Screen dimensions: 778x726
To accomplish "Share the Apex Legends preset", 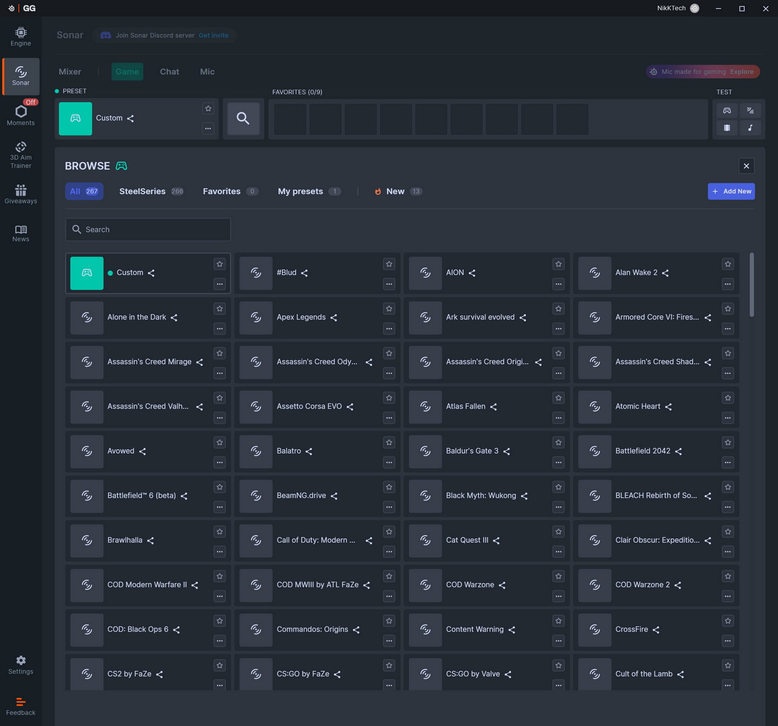I will pos(334,318).
